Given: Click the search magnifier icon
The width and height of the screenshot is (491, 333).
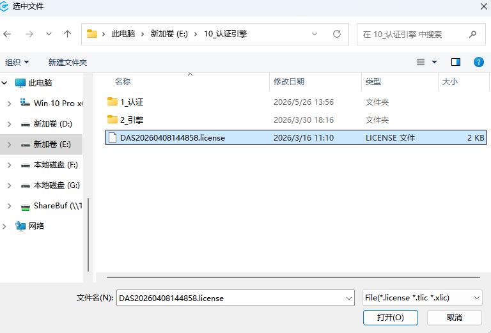Looking at the screenshot, I should (472, 34).
